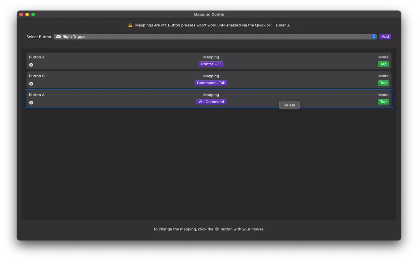Viewport: 418px width, 261px height.
Task: Edit the Command+Tab mapping shortcut
Action: tap(211, 83)
